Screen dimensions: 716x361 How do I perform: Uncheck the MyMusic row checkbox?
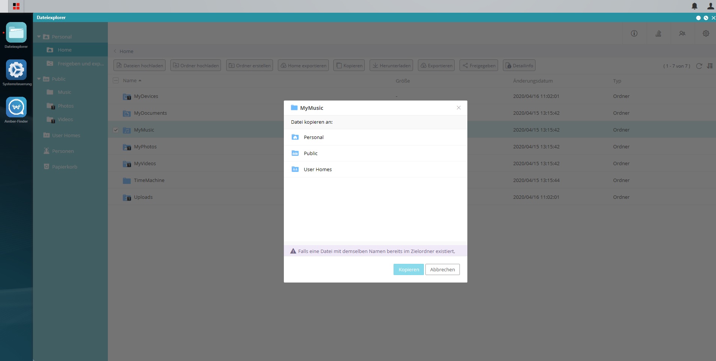(116, 130)
